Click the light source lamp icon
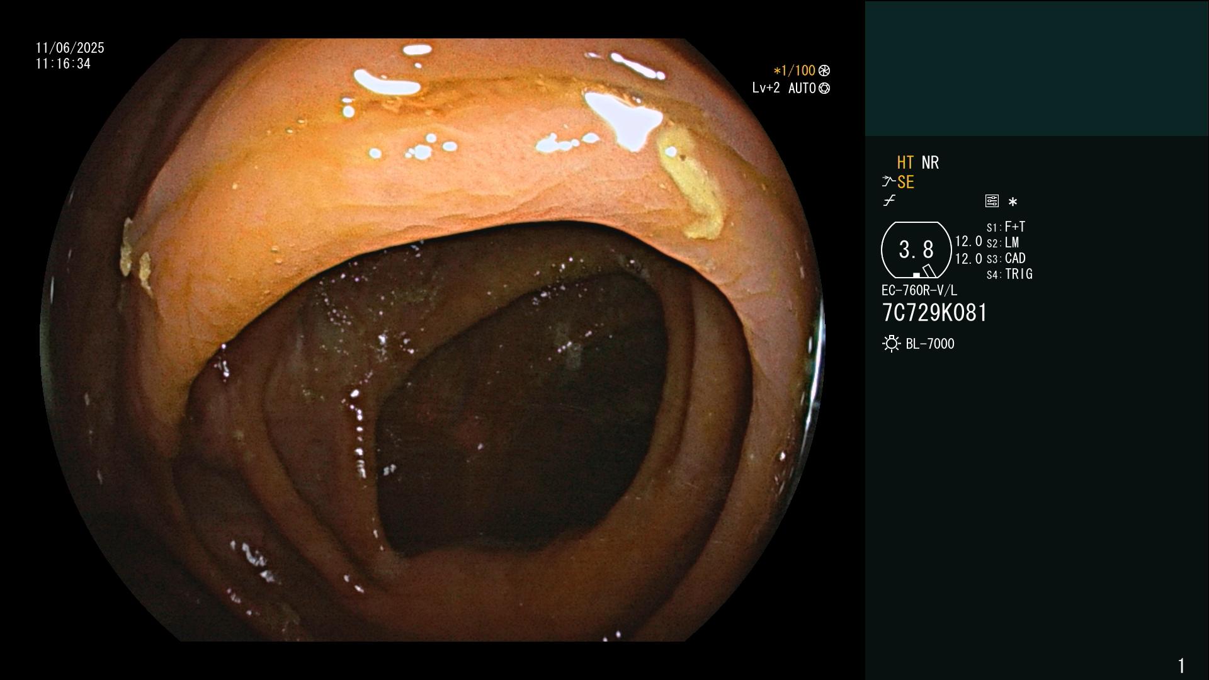The height and width of the screenshot is (680, 1209). coord(892,344)
